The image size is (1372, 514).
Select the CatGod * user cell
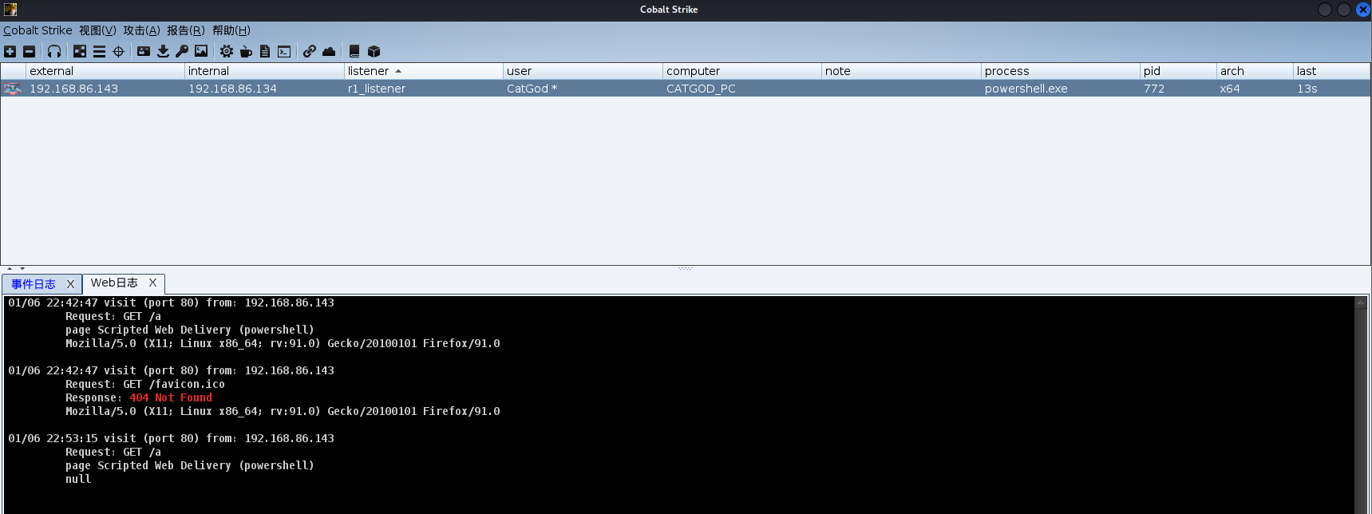pyautogui.click(x=583, y=89)
